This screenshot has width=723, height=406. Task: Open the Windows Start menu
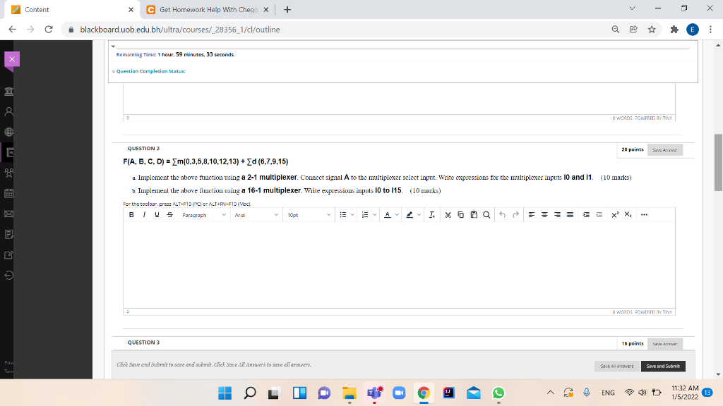pyautogui.click(x=225, y=393)
